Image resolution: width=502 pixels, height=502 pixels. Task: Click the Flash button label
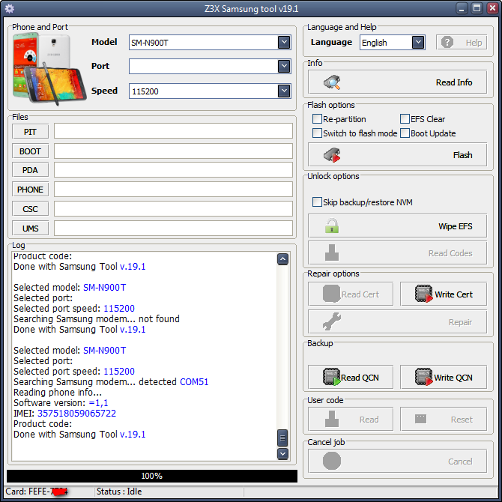[462, 155]
